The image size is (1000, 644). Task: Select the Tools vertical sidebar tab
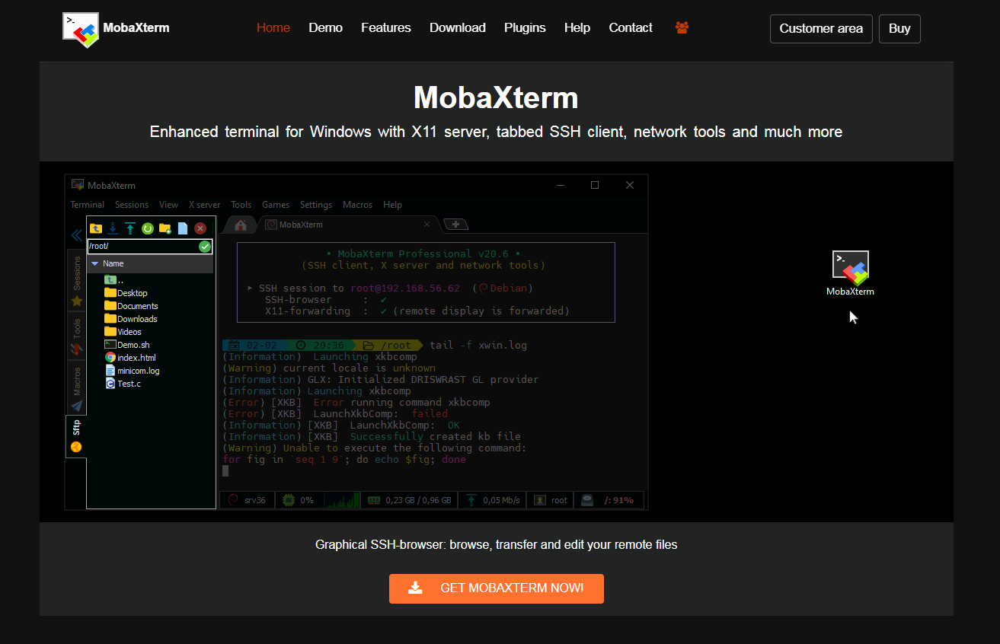coord(77,335)
